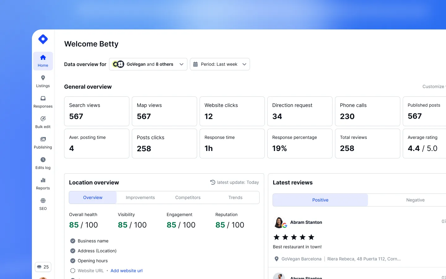Click Abram Stanton's profile picture
Viewport: 446px width, 279px height.
279,222
